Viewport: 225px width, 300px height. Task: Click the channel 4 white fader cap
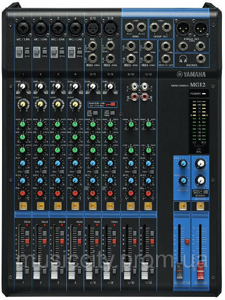click(72, 271)
